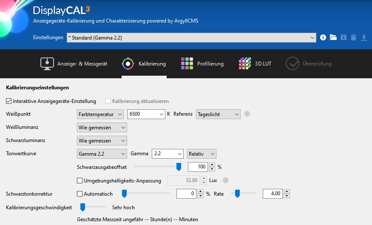Increase Schwarzausgabeoffset with the up stepper

point(212,165)
